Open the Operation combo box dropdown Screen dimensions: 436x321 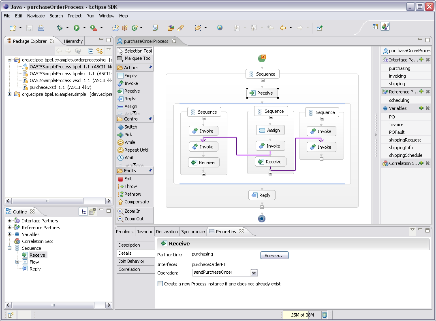(254, 272)
